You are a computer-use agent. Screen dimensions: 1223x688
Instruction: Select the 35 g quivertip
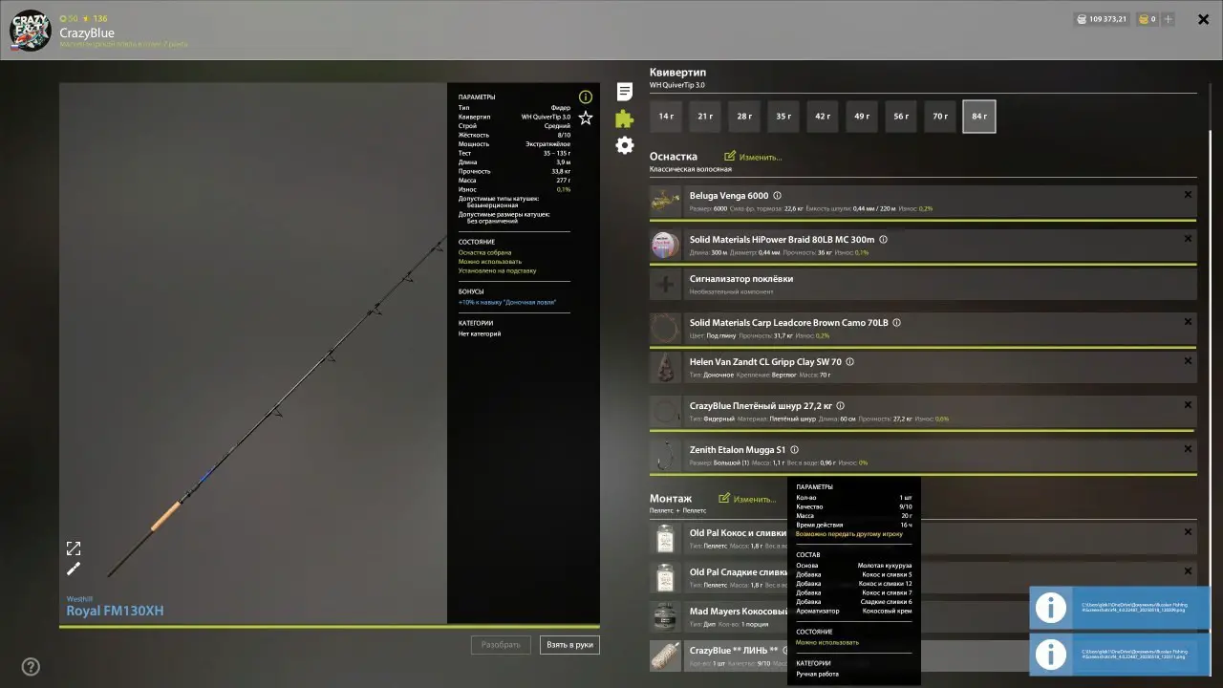coord(783,117)
